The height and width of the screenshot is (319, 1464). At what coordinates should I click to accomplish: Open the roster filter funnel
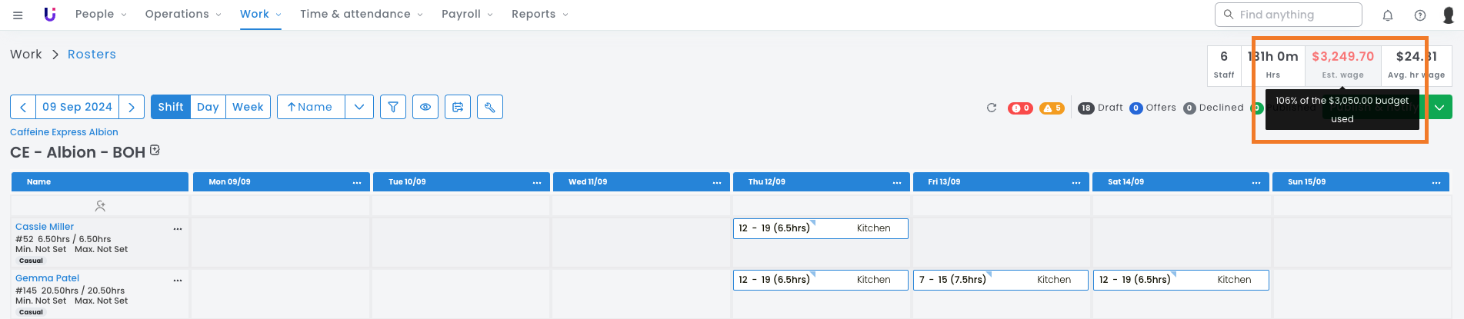point(393,107)
